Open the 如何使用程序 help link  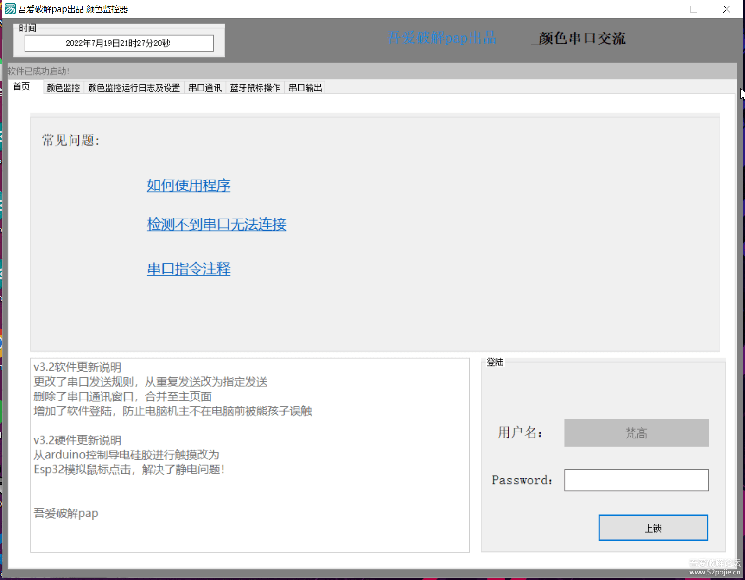pyautogui.click(x=189, y=186)
